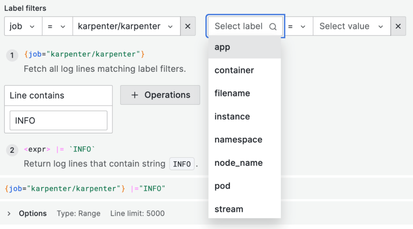Click the search icon in Select label
413x229 pixels.
(273, 27)
